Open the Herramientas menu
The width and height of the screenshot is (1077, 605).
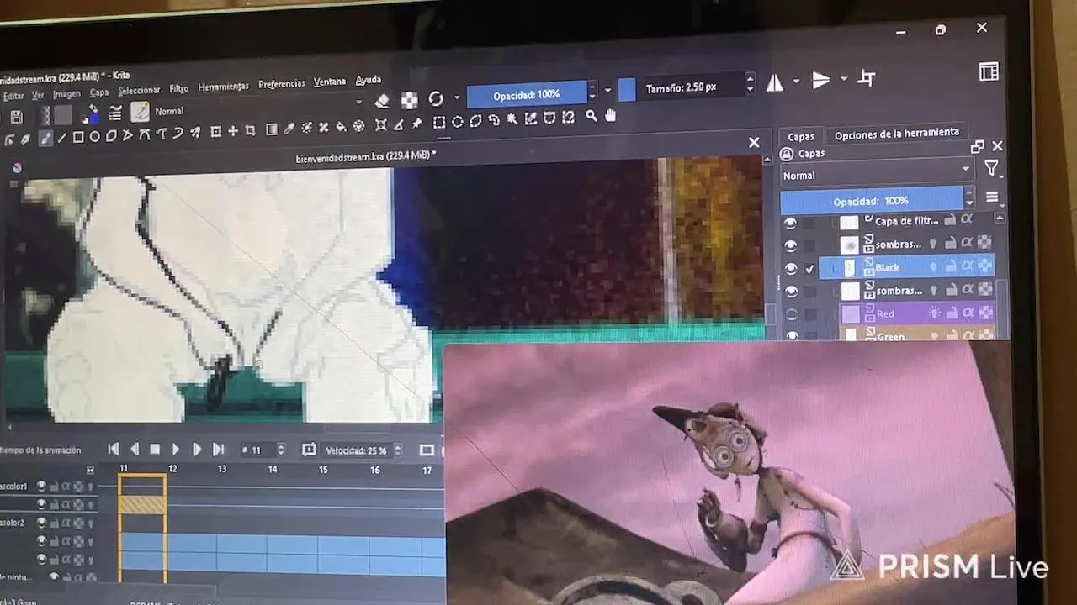pyautogui.click(x=223, y=87)
